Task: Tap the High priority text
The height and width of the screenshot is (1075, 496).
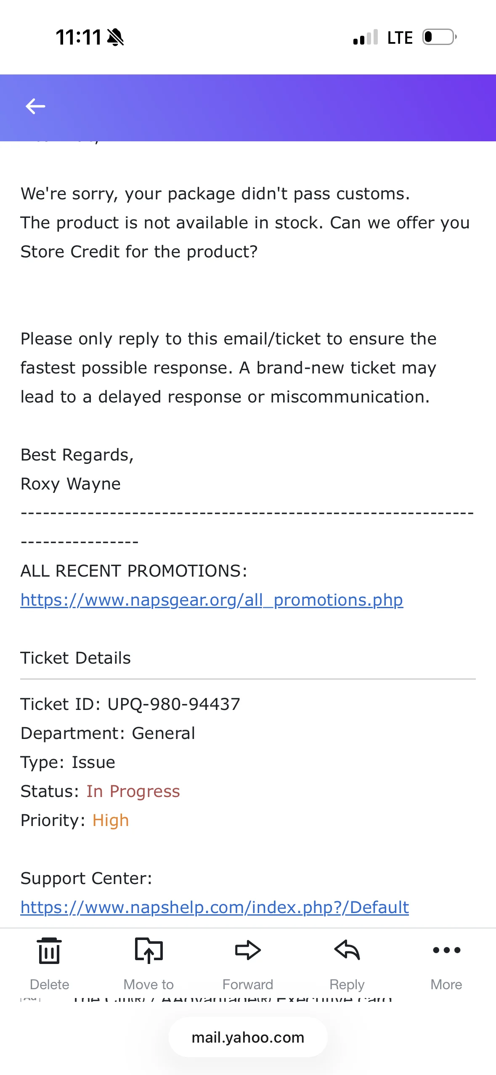Action: point(111,820)
